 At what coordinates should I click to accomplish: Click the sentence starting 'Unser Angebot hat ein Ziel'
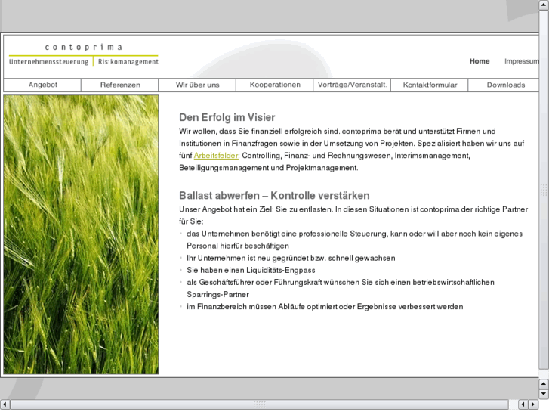click(353, 215)
